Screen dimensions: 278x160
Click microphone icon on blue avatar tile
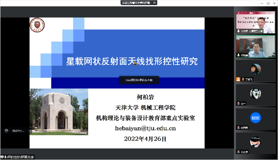coord(238,128)
